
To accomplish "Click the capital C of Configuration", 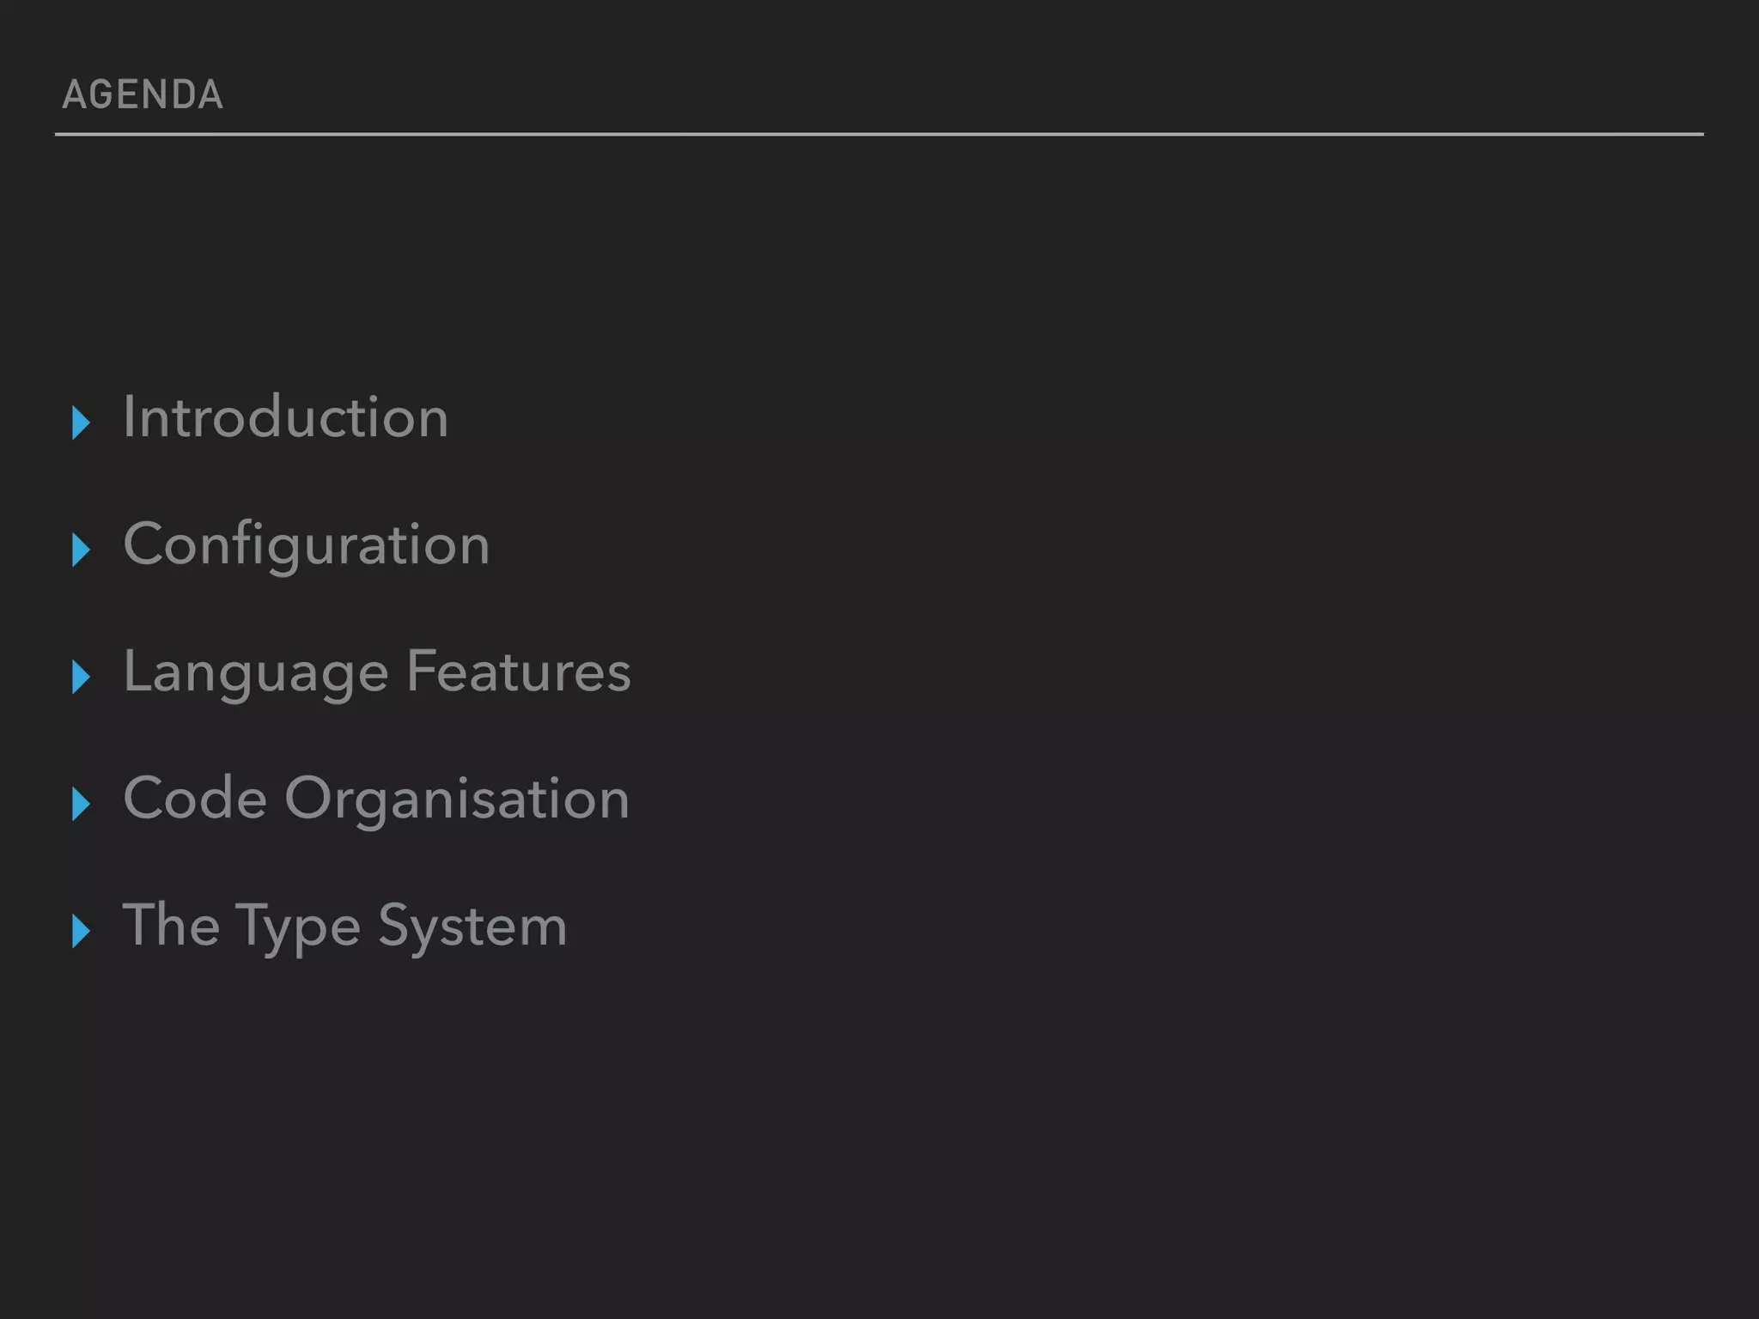I will tap(142, 544).
